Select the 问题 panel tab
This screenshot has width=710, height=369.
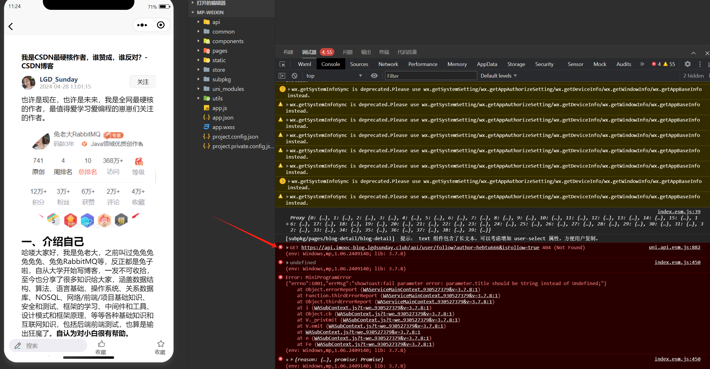coord(348,52)
